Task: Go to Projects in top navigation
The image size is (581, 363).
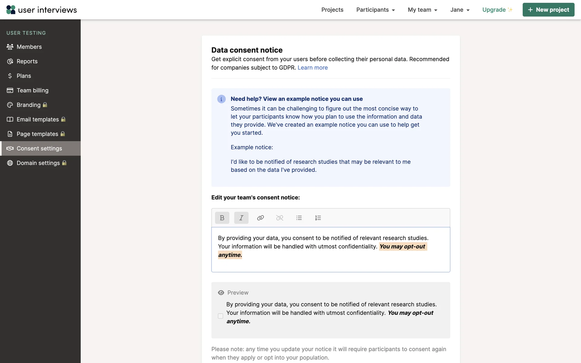Action: (x=332, y=10)
